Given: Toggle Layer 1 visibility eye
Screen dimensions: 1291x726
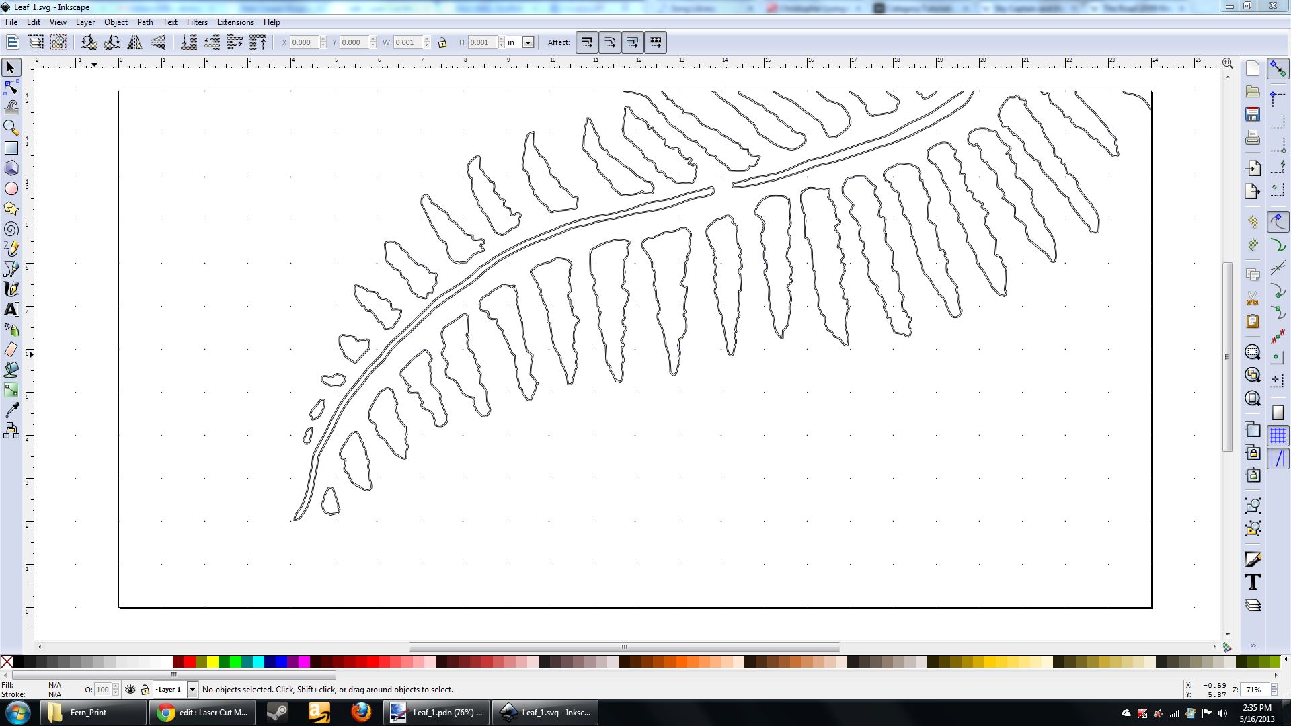Looking at the screenshot, I should click(130, 690).
